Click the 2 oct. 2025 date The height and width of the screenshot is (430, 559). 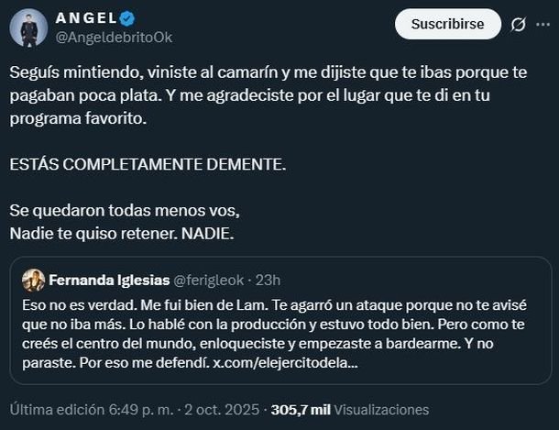[x=220, y=410]
